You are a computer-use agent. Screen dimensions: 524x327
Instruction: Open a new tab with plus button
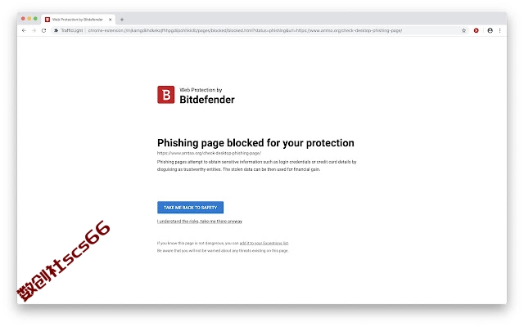pyautogui.click(x=122, y=20)
